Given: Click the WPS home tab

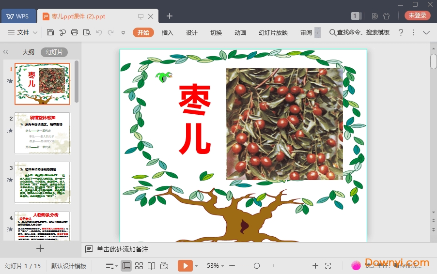Looking at the screenshot, I should point(18,16).
